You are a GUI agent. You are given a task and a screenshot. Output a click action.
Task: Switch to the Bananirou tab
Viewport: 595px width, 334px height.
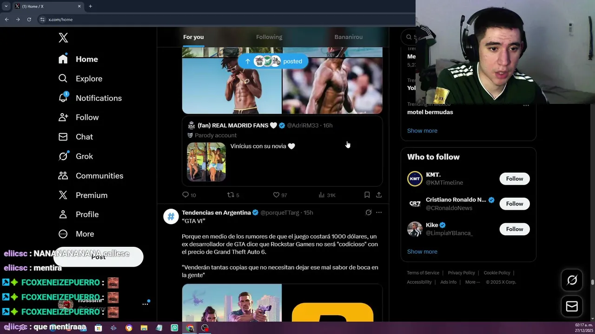coord(349,37)
